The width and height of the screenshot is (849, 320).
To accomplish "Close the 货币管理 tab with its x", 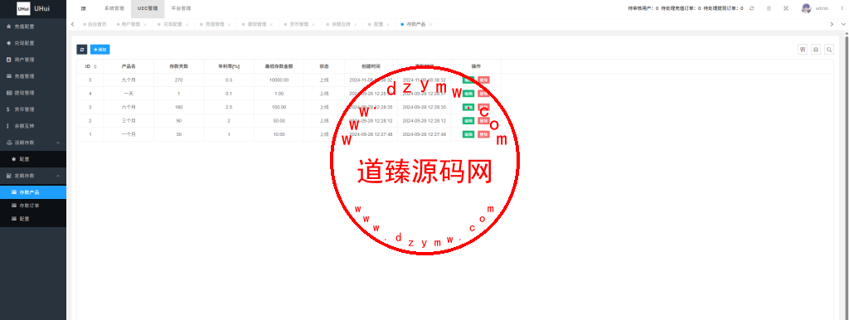I will click(x=313, y=25).
